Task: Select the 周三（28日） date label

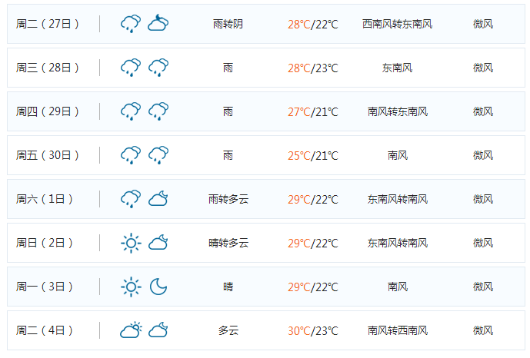Action: (48, 68)
